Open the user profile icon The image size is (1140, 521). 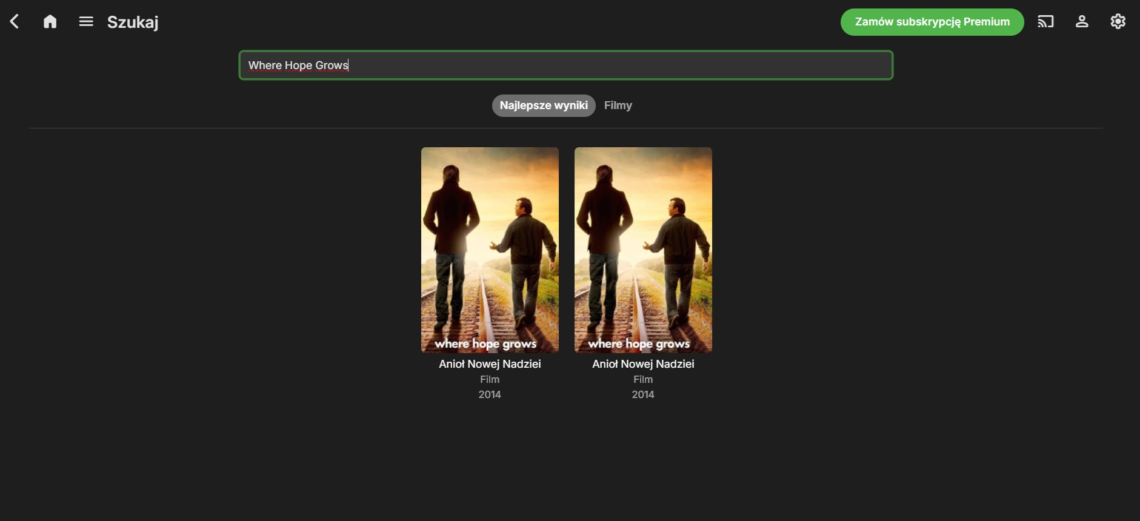(x=1082, y=22)
